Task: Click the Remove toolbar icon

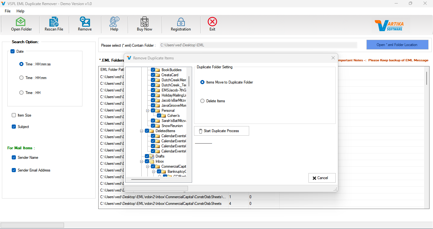Action: pyautogui.click(x=85, y=22)
